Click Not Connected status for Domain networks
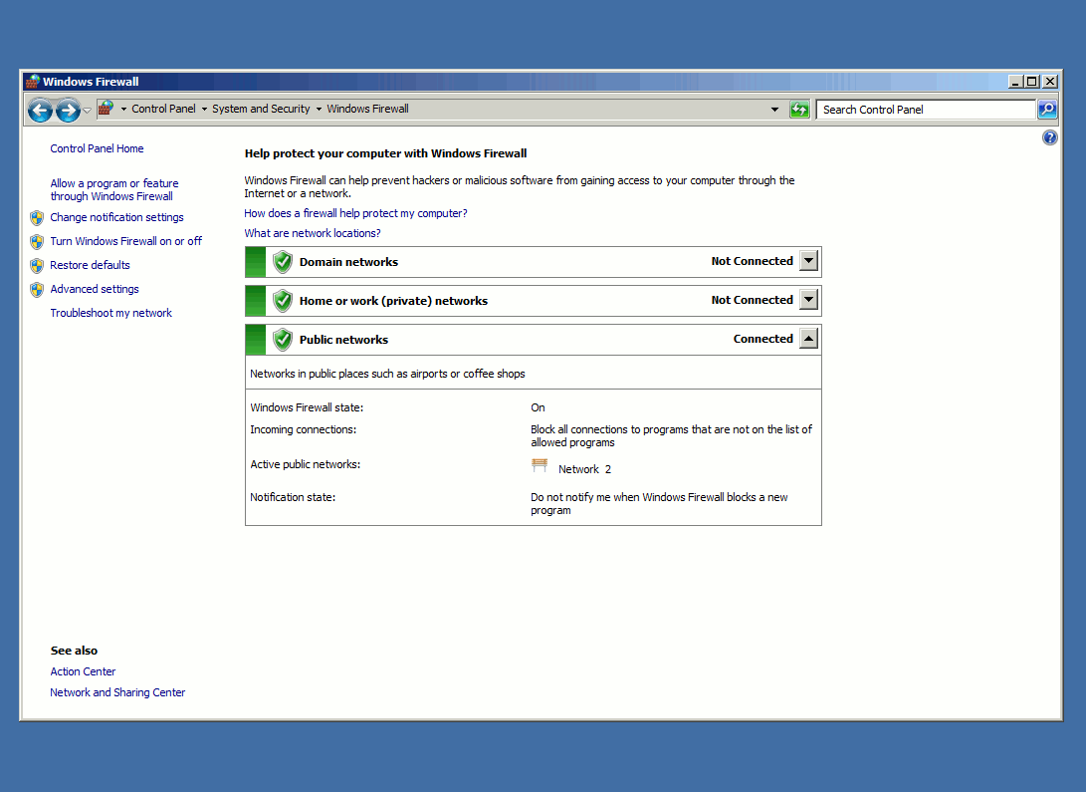 753,261
